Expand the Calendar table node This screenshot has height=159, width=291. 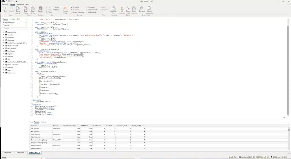(4, 35)
